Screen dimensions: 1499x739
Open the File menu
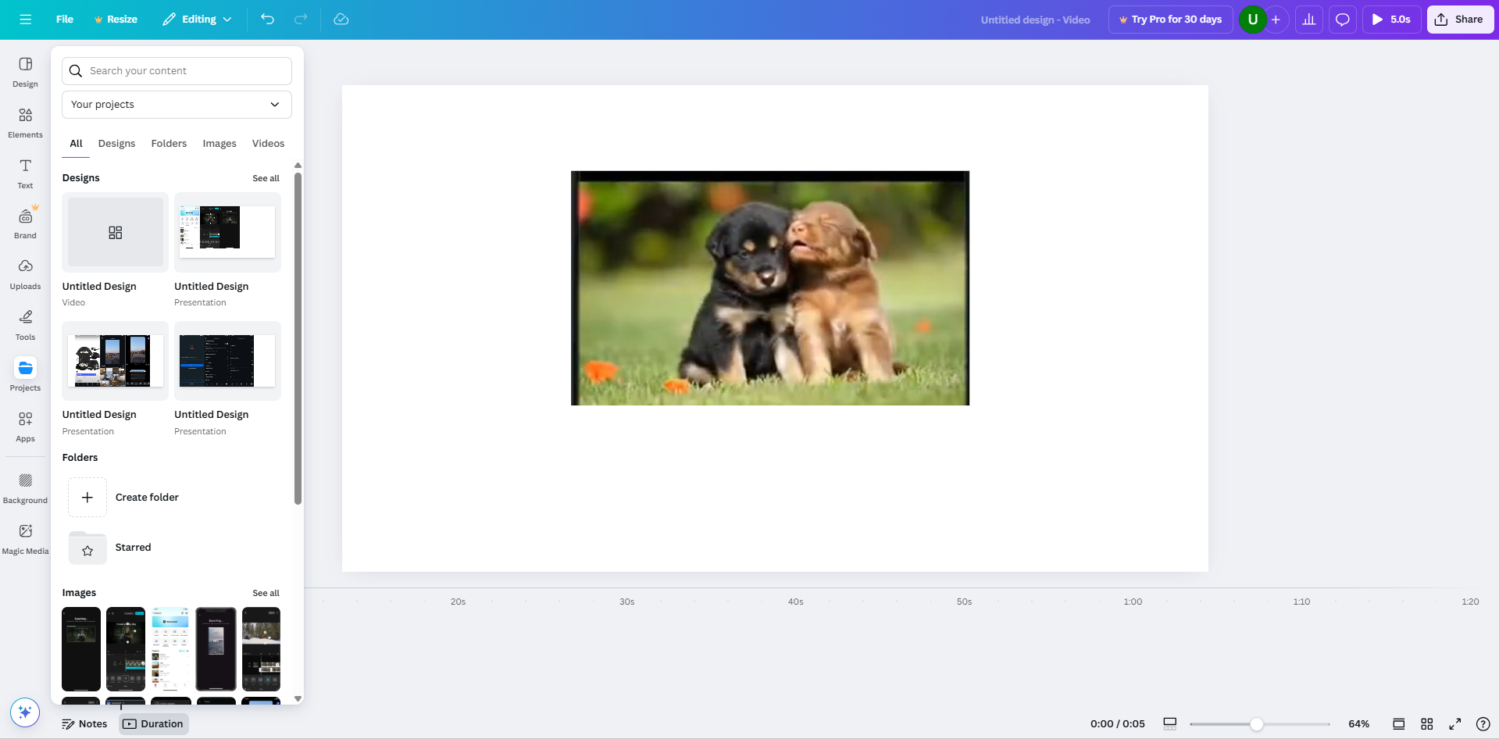pos(64,19)
